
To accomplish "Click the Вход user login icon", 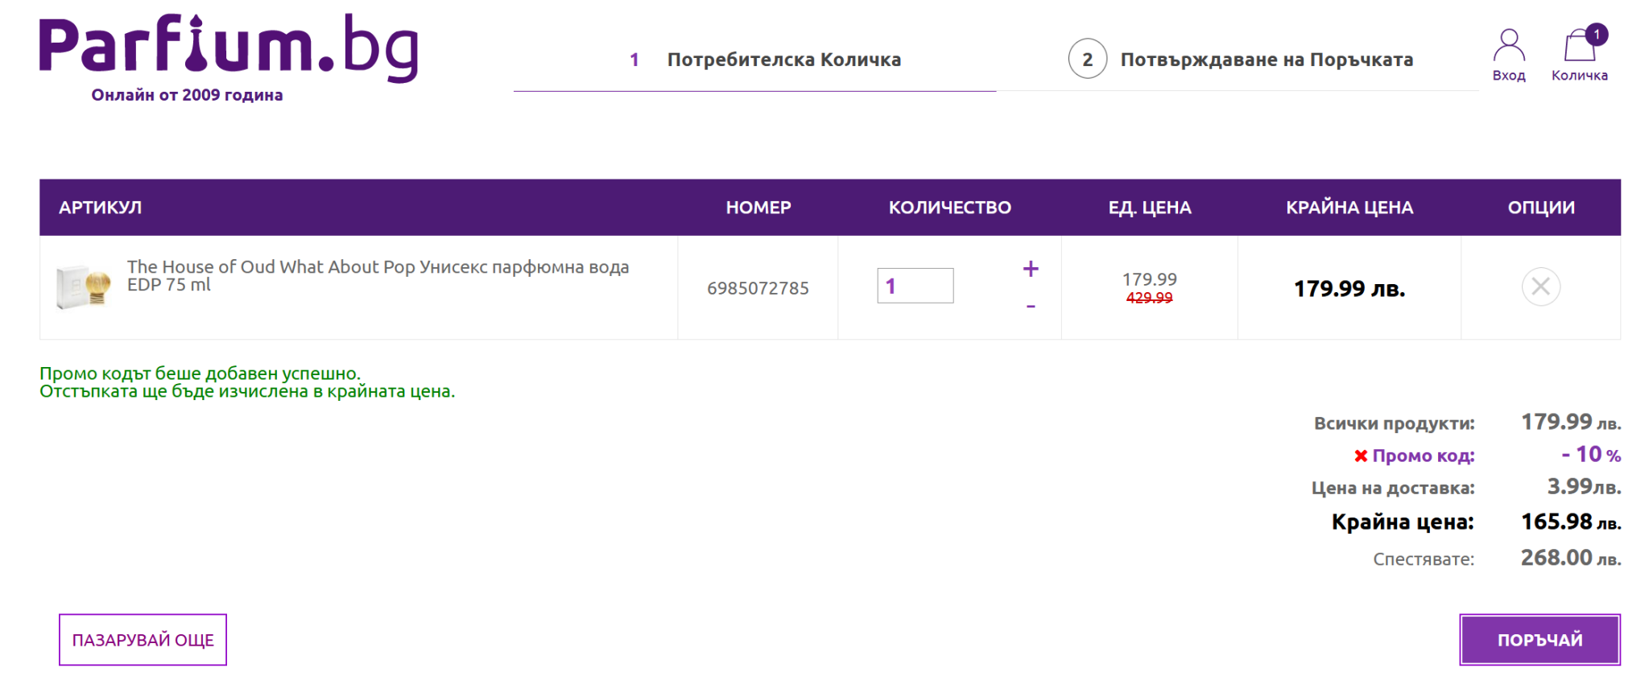I will [1508, 55].
